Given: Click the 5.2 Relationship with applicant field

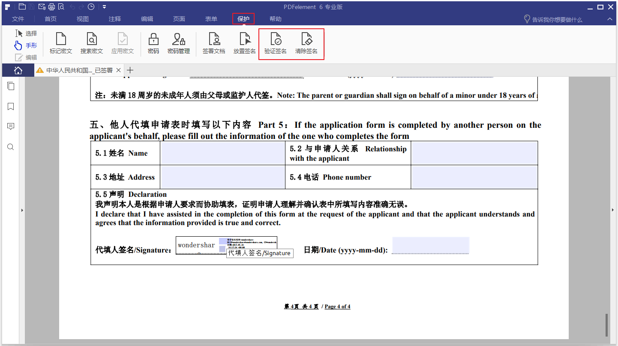Looking at the screenshot, I should coord(474,153).
